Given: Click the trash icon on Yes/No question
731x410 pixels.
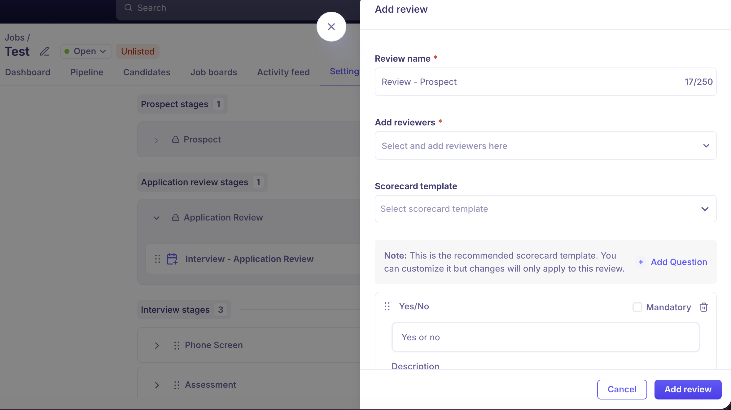Looking at the screenshot, I should click(704, 307).
